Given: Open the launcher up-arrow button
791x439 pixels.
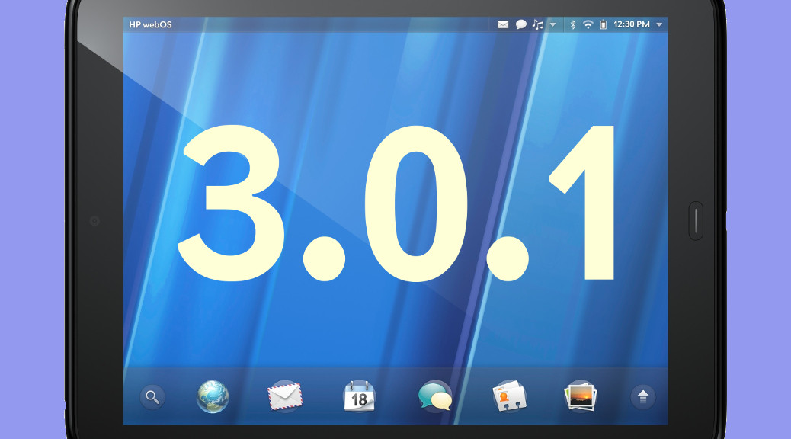Looking at the screenshot, I should (643, 397).
